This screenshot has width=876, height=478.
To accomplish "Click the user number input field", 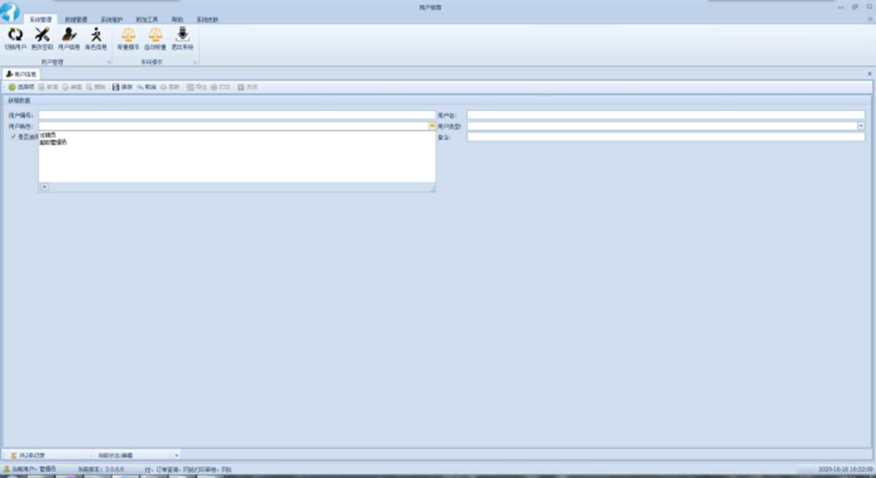I will [x=237, y=115].
